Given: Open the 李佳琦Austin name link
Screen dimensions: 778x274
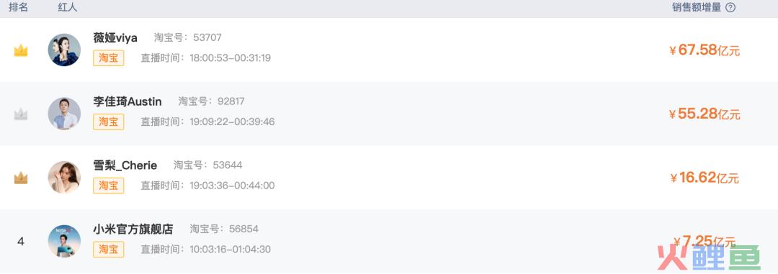Looking at the screenshot, I should [x=128, y=101].
